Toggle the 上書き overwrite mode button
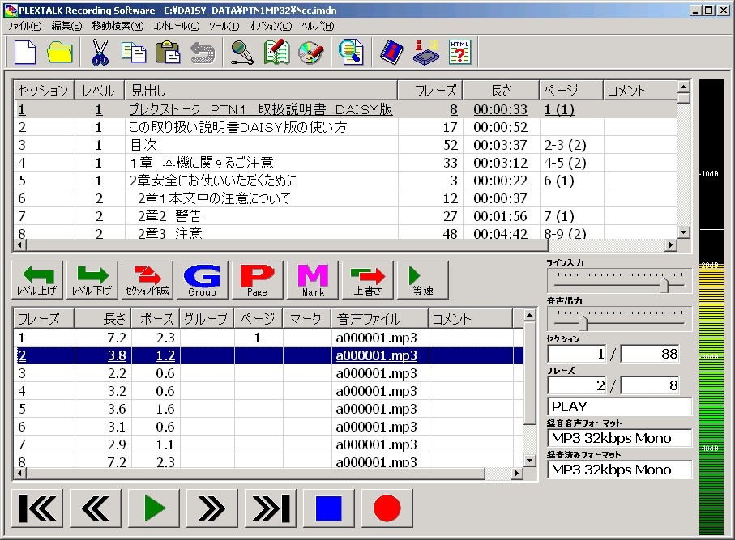 (x=367, y=279)
